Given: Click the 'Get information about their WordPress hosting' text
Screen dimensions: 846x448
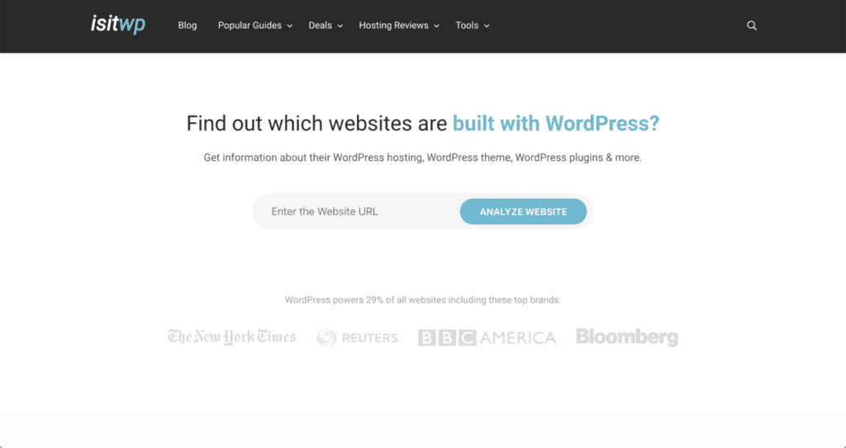Looking at the screenshot, I should (x=422, y=158).
